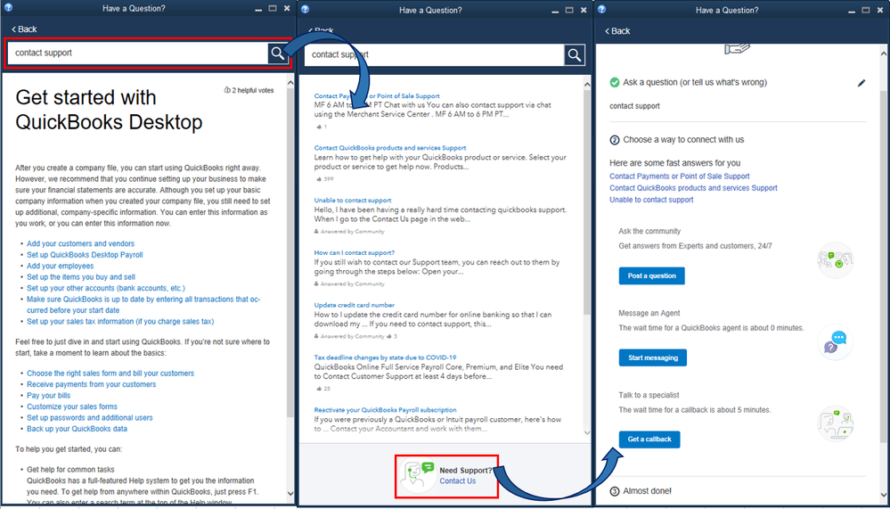Minimize the left Have a Question window
The image size is (890, 509).
[259, 9]
